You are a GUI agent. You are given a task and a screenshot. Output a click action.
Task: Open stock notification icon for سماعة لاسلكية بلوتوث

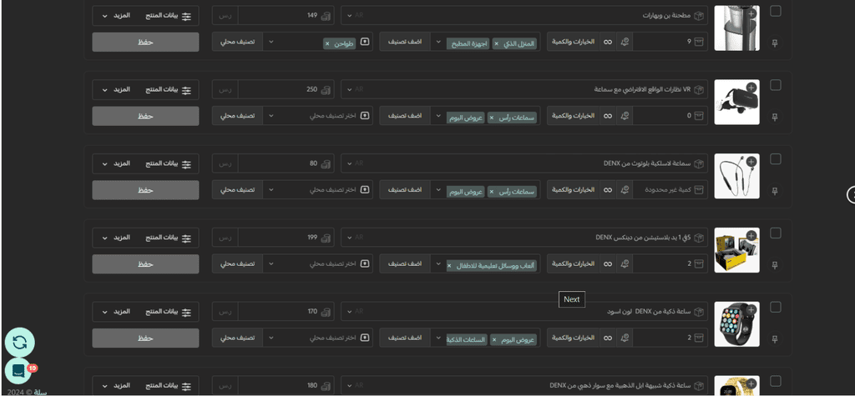pyautogui.click(x=625, y=189)
